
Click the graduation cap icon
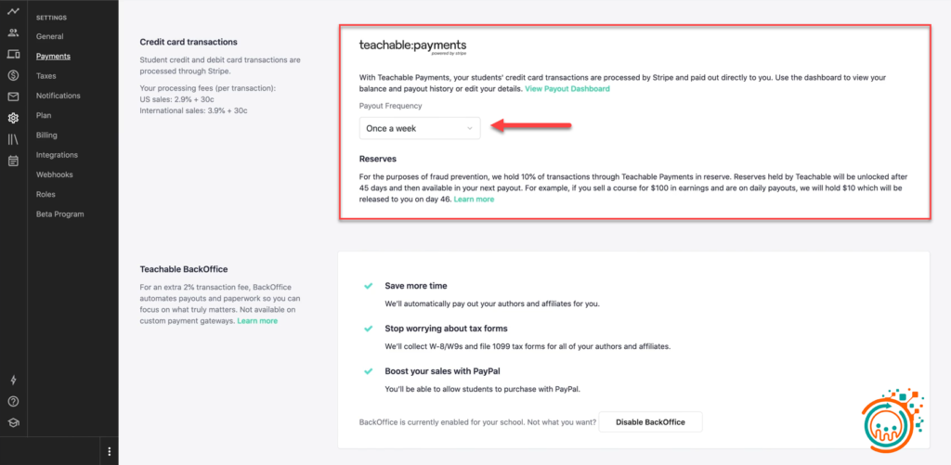pos(13,422)
